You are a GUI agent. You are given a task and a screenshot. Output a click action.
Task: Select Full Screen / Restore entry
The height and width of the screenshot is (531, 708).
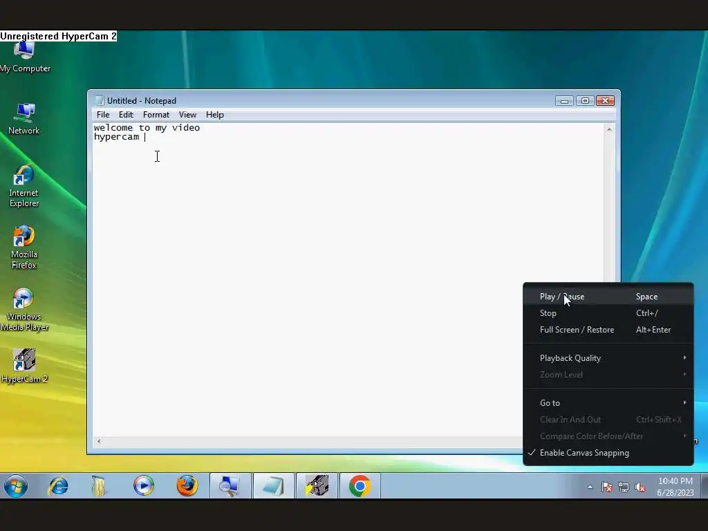click(608, 330)
